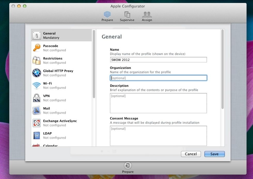Image resolution: width=253 pixels, height=179 pixels.
Task: Select the General payload switch icon
Action: pos(37,35)
